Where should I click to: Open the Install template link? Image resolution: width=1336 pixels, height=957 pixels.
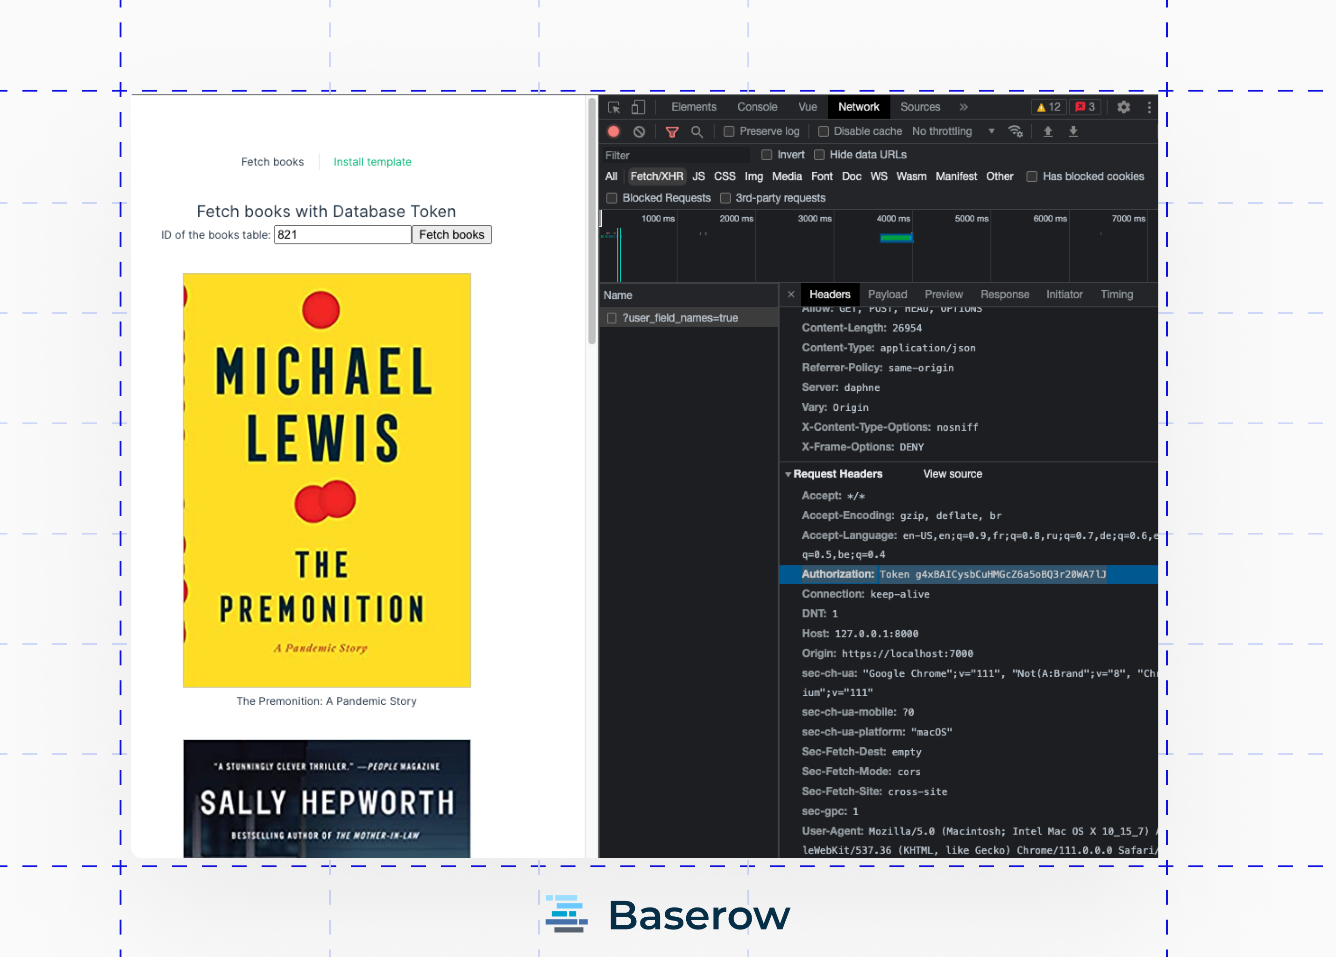372,162
